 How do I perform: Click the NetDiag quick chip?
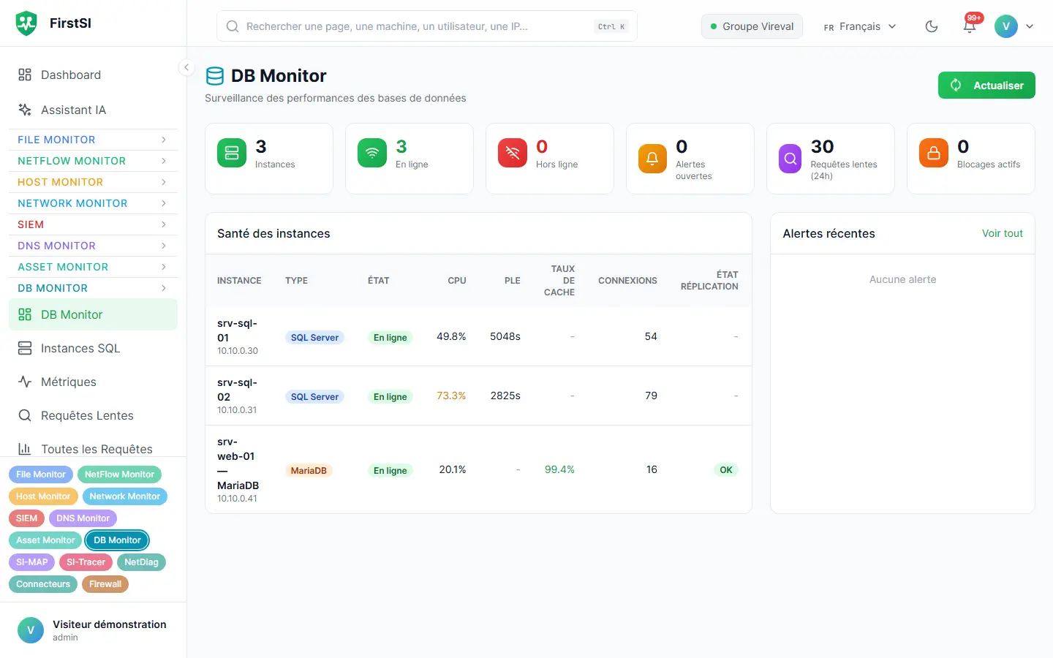(x=141, y=562)
